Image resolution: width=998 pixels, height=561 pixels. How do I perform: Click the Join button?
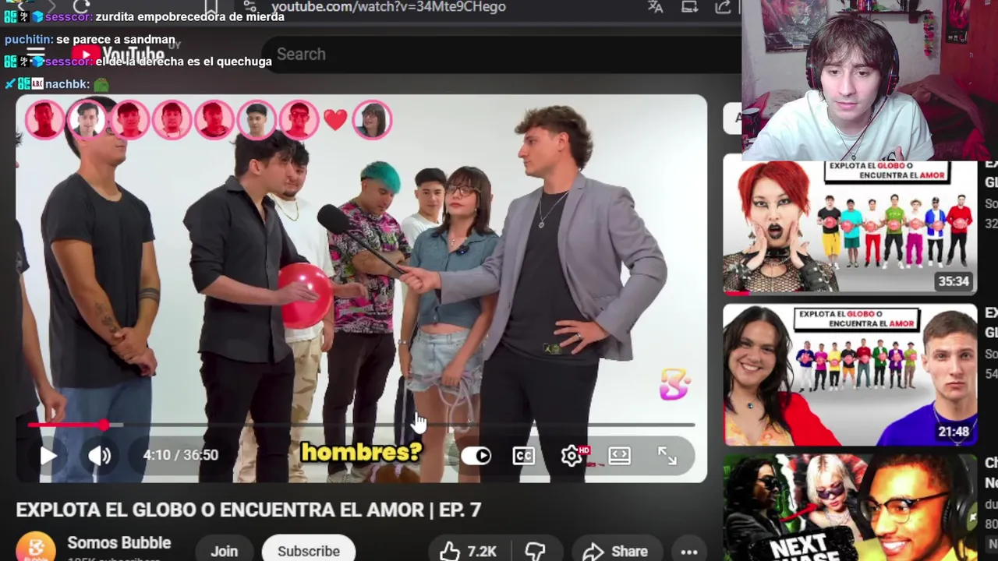click(224, 550)
